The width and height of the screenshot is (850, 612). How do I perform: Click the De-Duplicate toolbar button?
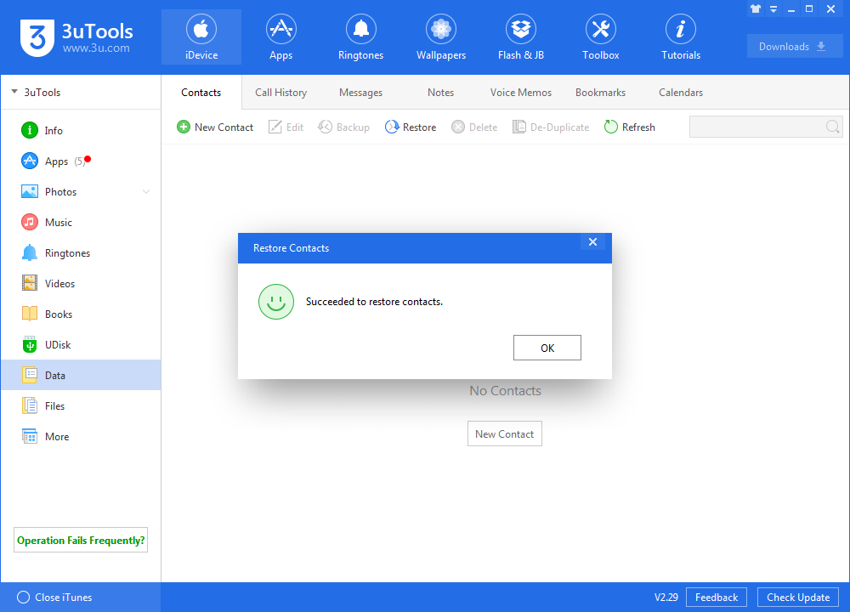click(x=551, y=127)
